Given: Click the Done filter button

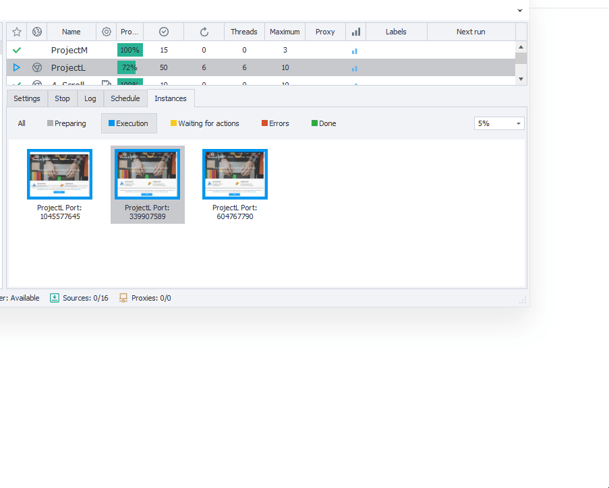Looking at the screenshot, I should (x=323, y=123).
